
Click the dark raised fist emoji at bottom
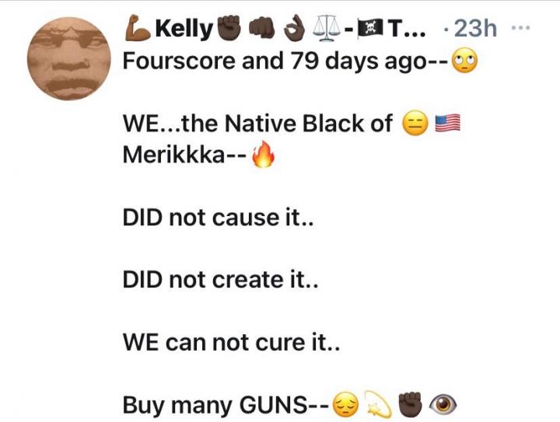tap(411, 405)
